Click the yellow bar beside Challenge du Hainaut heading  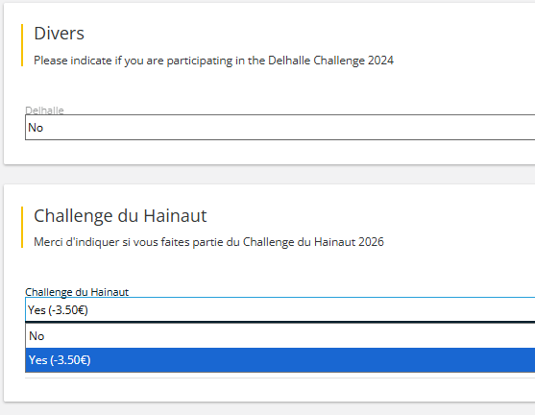click(22, 227)
